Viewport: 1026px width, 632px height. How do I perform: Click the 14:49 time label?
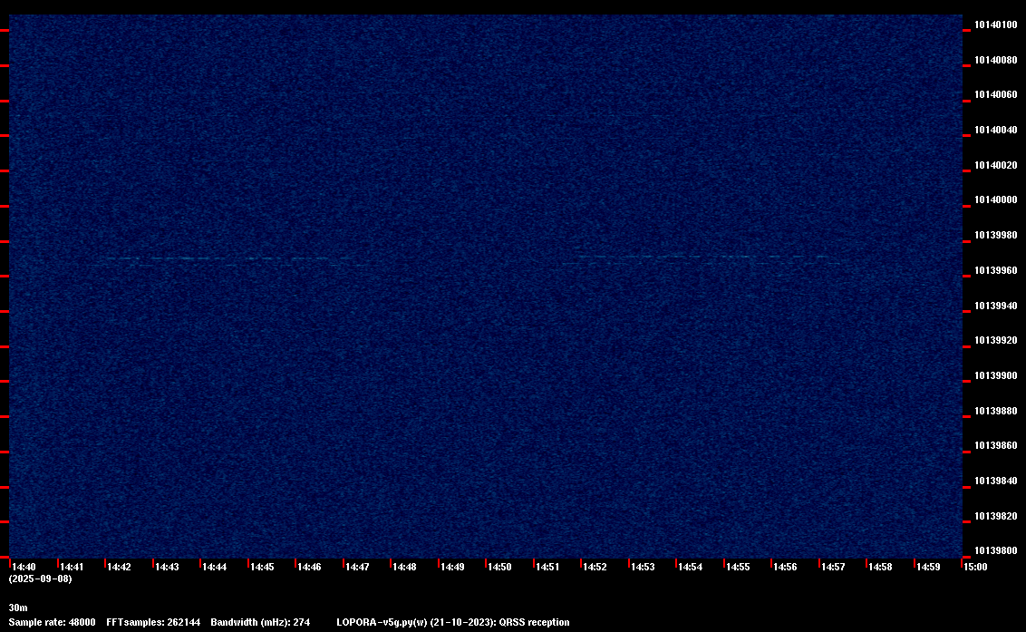pyautogui.click(x=452, y=567)
